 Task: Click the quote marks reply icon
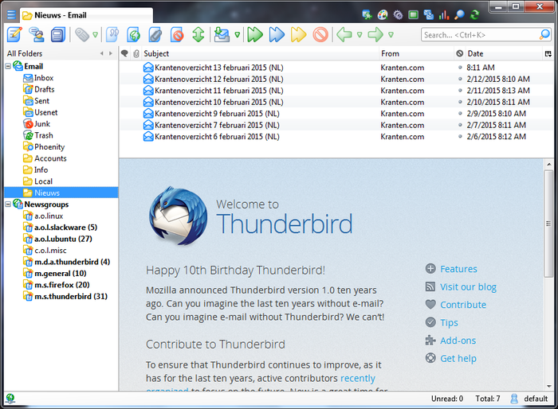(x=112, y=35)
